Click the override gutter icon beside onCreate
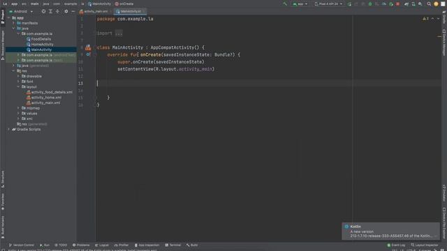The height and width of the screenshot is (251, 447). tap(88, 54)
